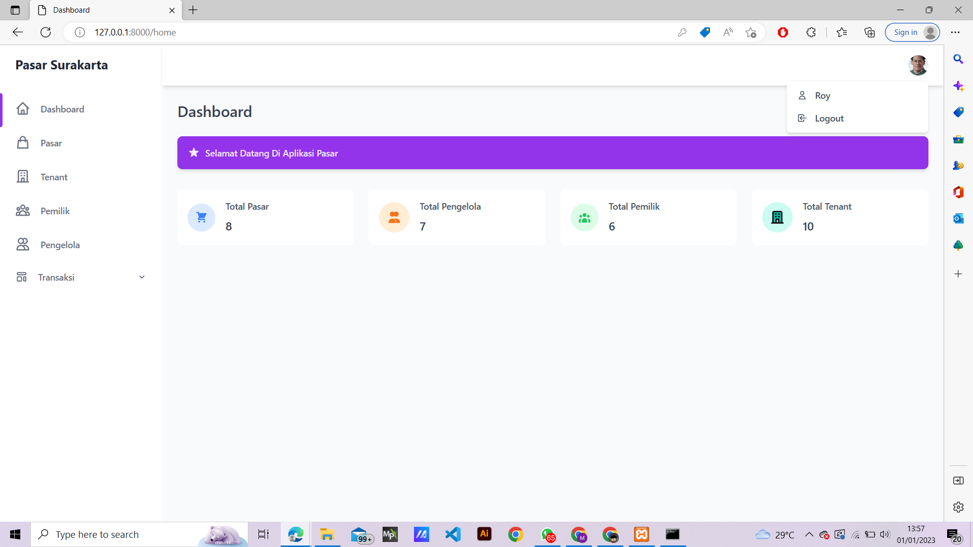Click the Tenant building icon in sidebar
This screenshot has width=973, height=547.
pos(23,177)
